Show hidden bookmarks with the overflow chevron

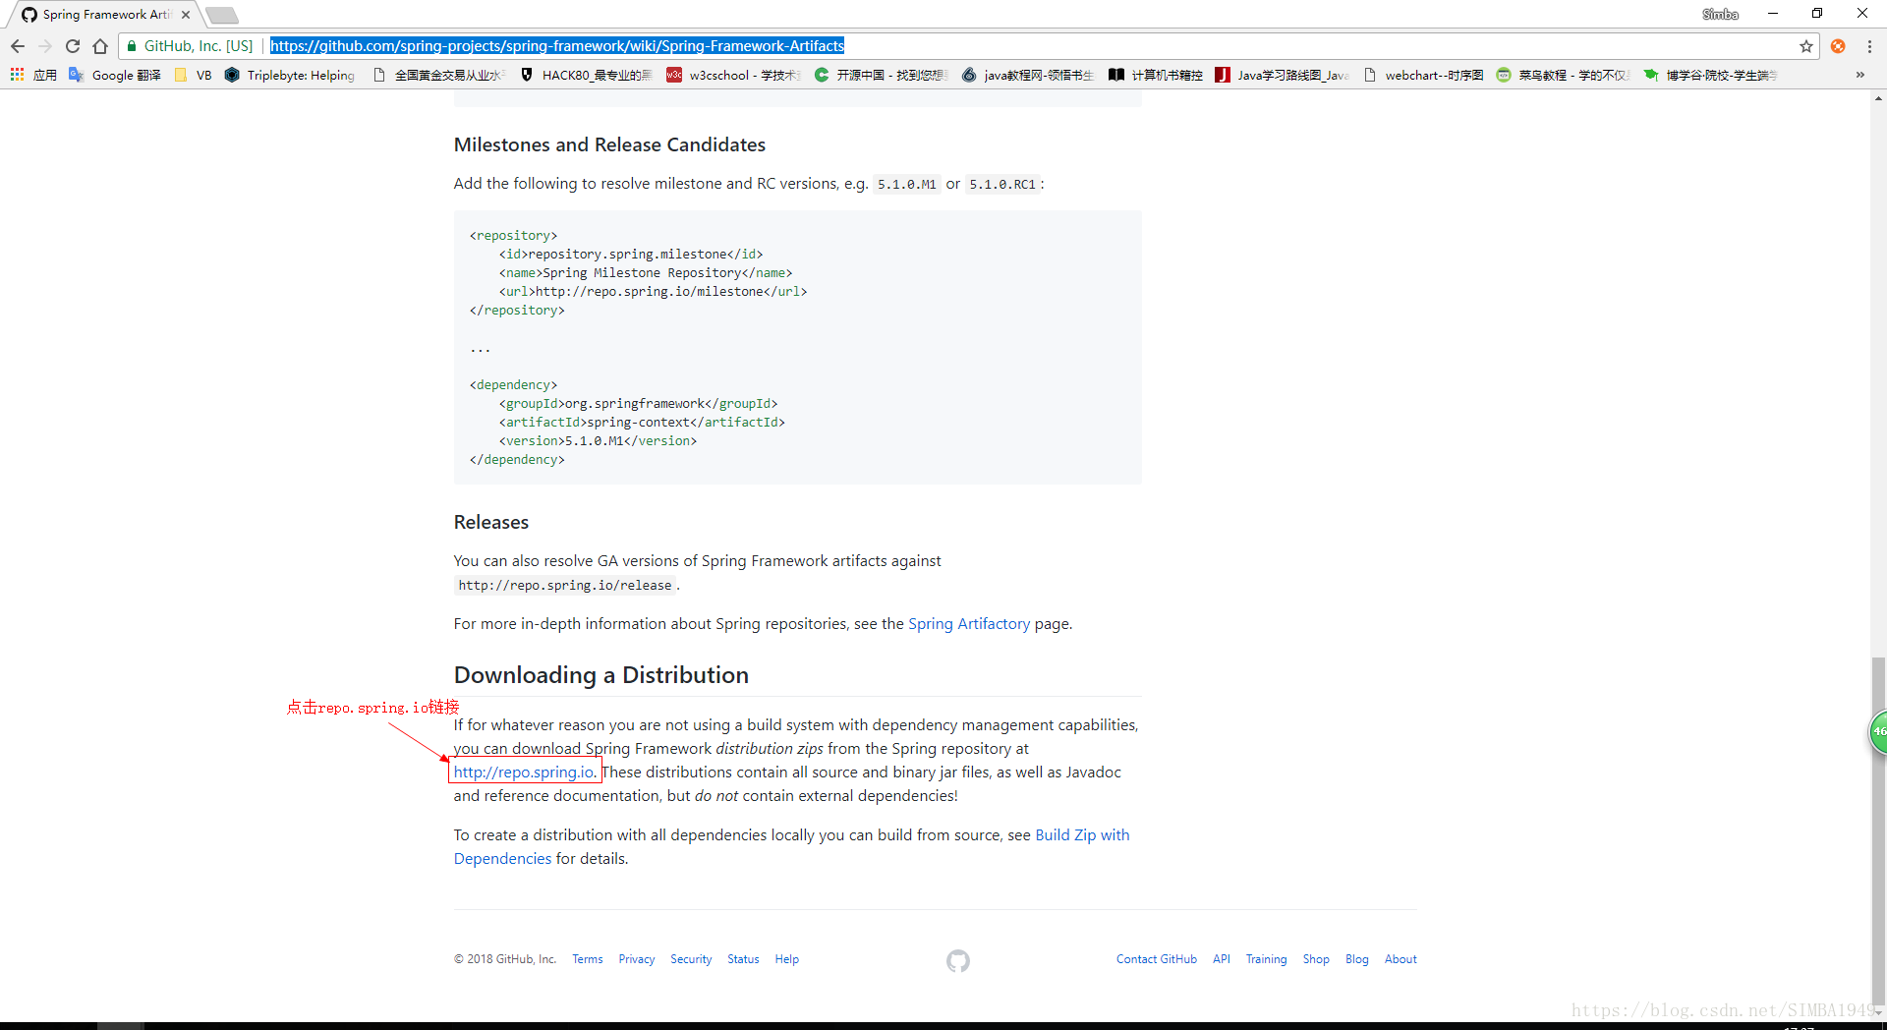coord(1859,75)
